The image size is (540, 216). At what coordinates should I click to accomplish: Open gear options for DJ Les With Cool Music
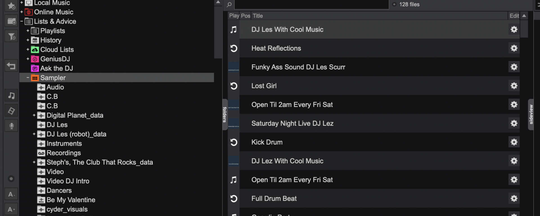click(514, 30)
